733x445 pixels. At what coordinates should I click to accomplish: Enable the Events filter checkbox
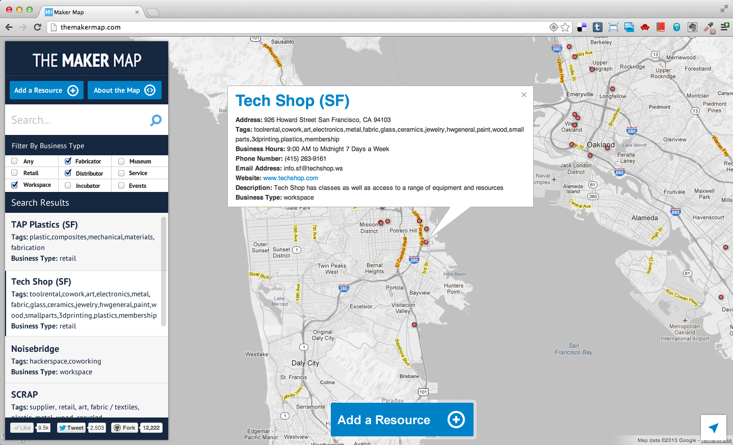tap(121, 185)
